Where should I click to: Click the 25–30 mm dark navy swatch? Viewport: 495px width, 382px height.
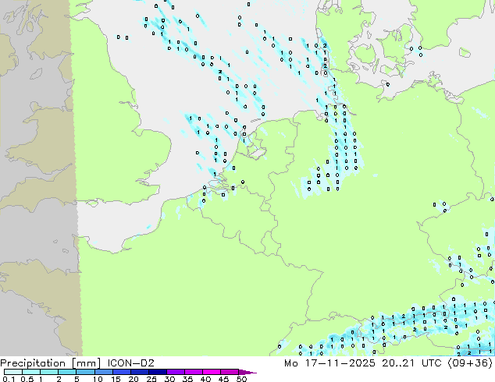[157, 372]
